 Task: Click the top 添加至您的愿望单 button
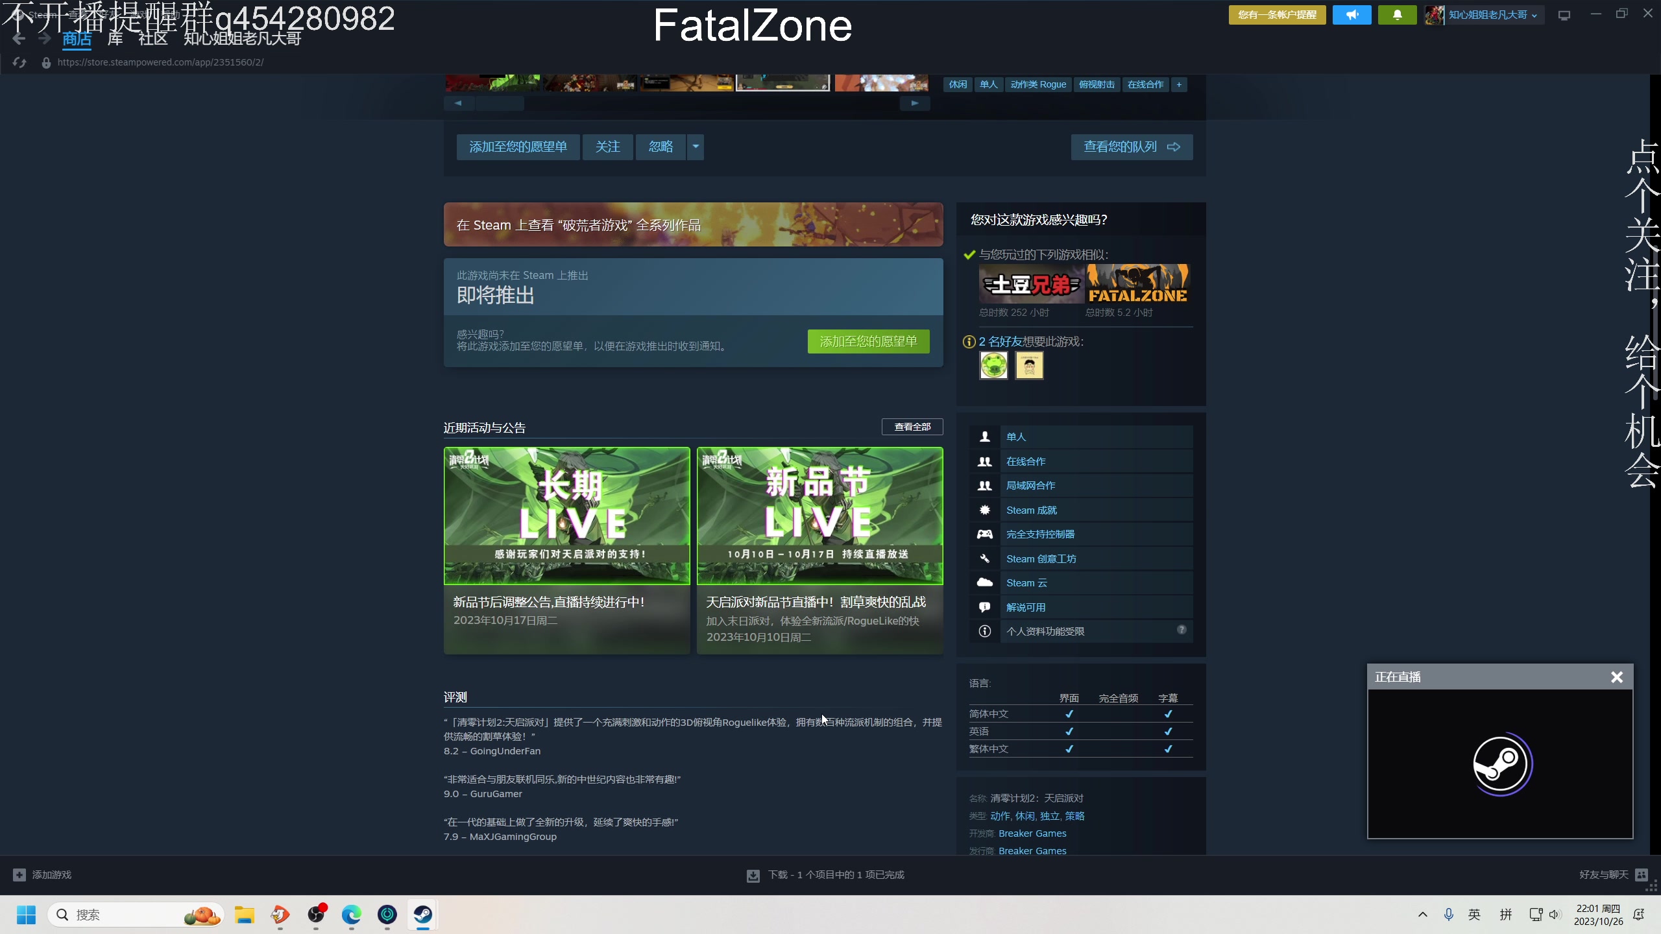point(518,147)
